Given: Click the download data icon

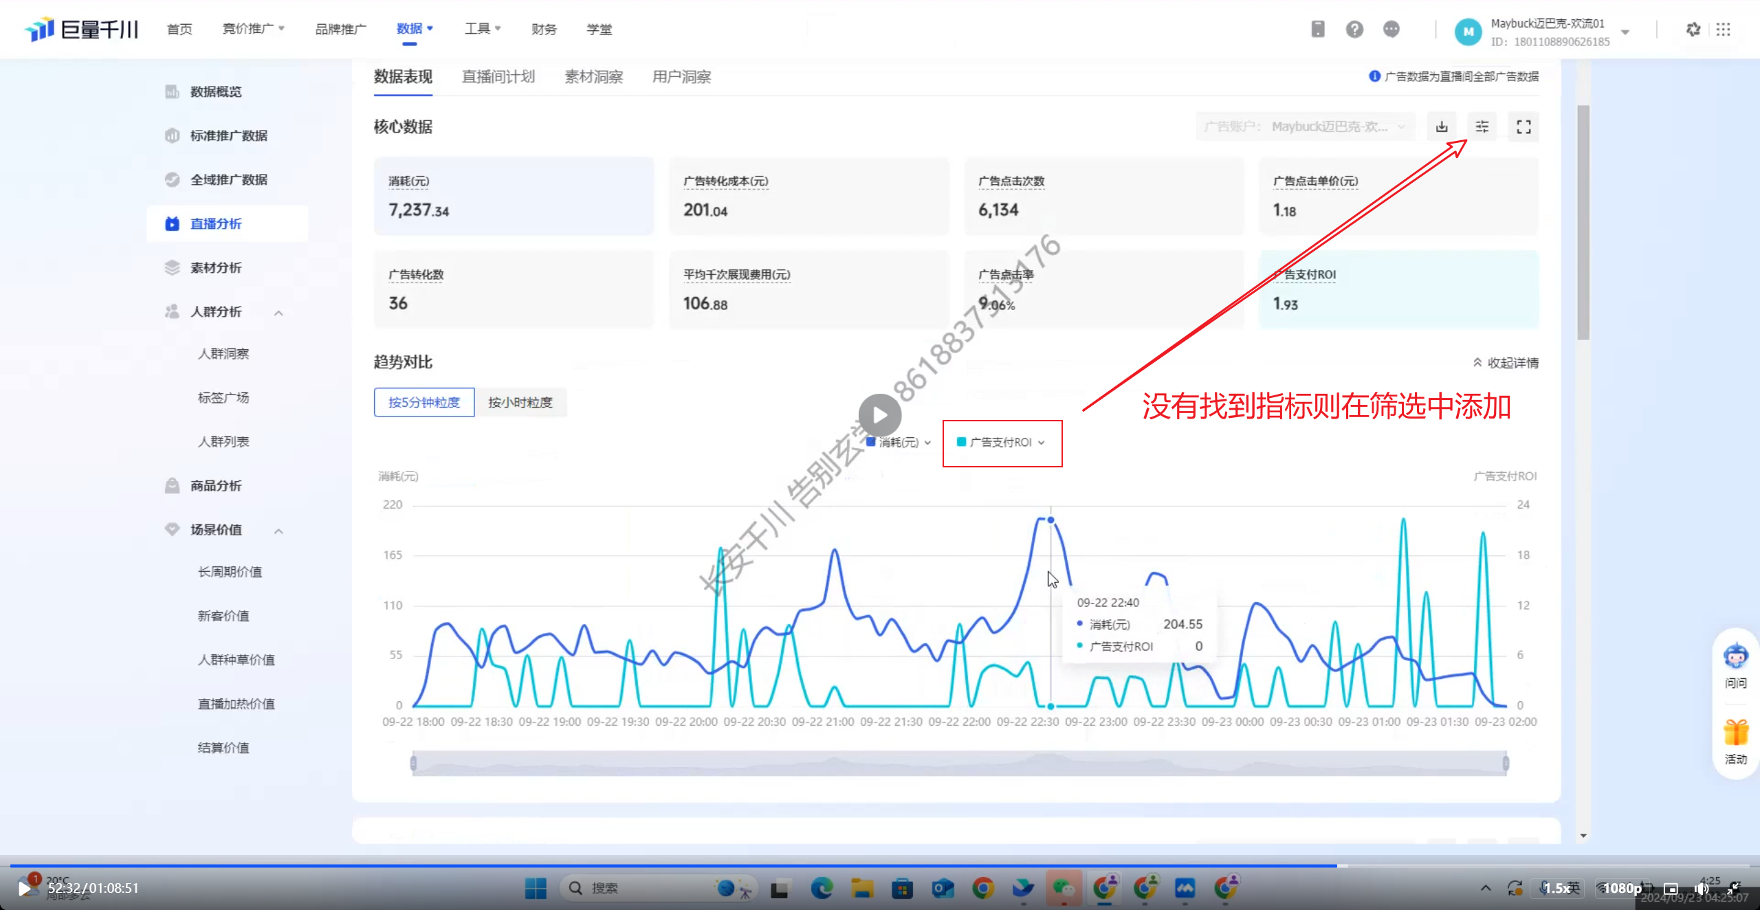Looking at the screenshot, I should coord(1442,127).
